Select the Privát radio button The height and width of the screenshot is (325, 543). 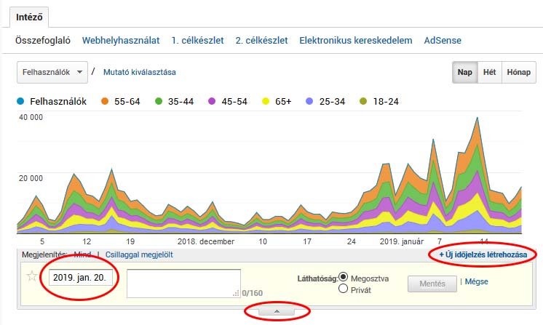point(344,289)
